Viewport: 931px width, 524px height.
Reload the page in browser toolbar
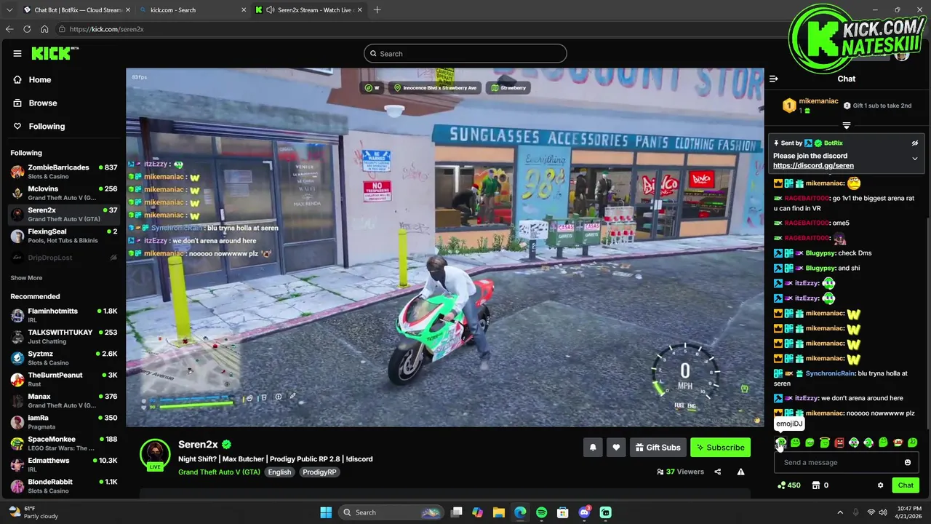tap(27, 29)
